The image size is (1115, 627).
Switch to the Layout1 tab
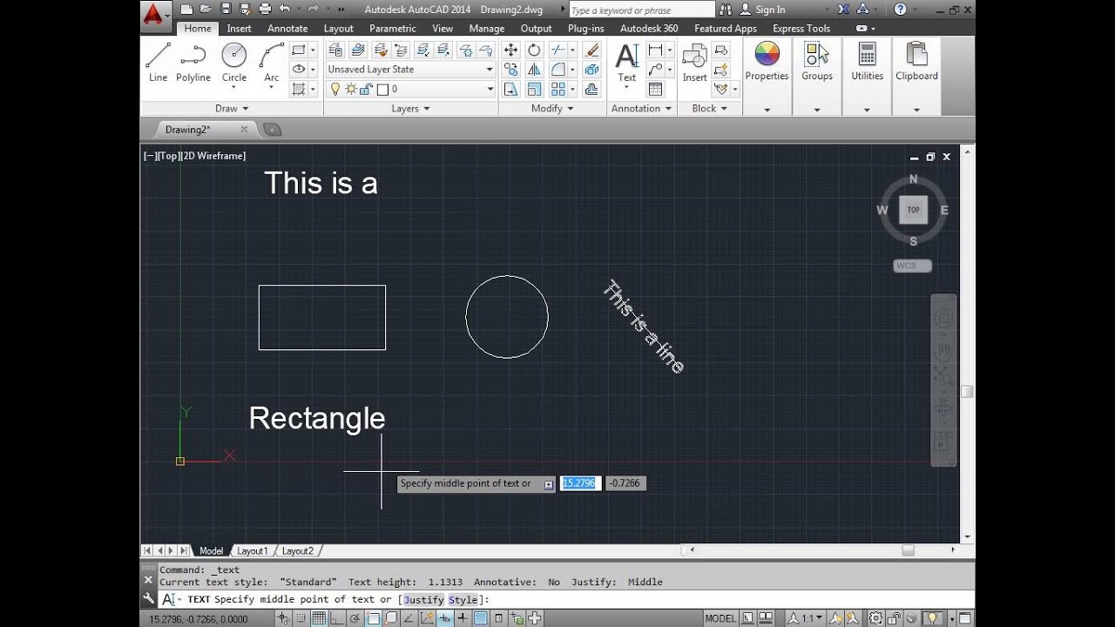tap(253, 551)
